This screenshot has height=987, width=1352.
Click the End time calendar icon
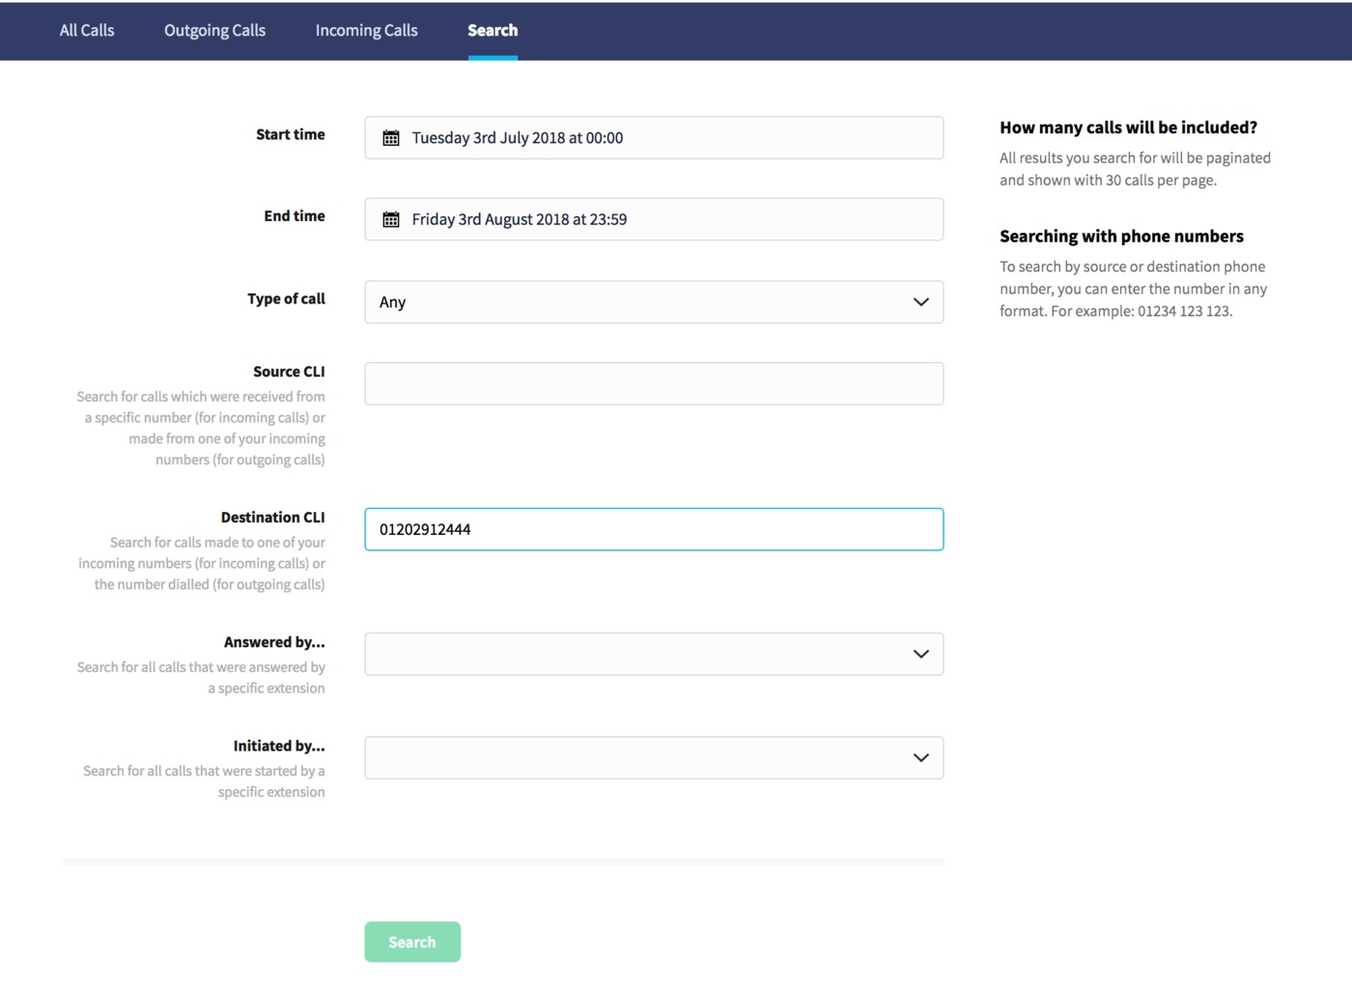(x=391, y=219)
